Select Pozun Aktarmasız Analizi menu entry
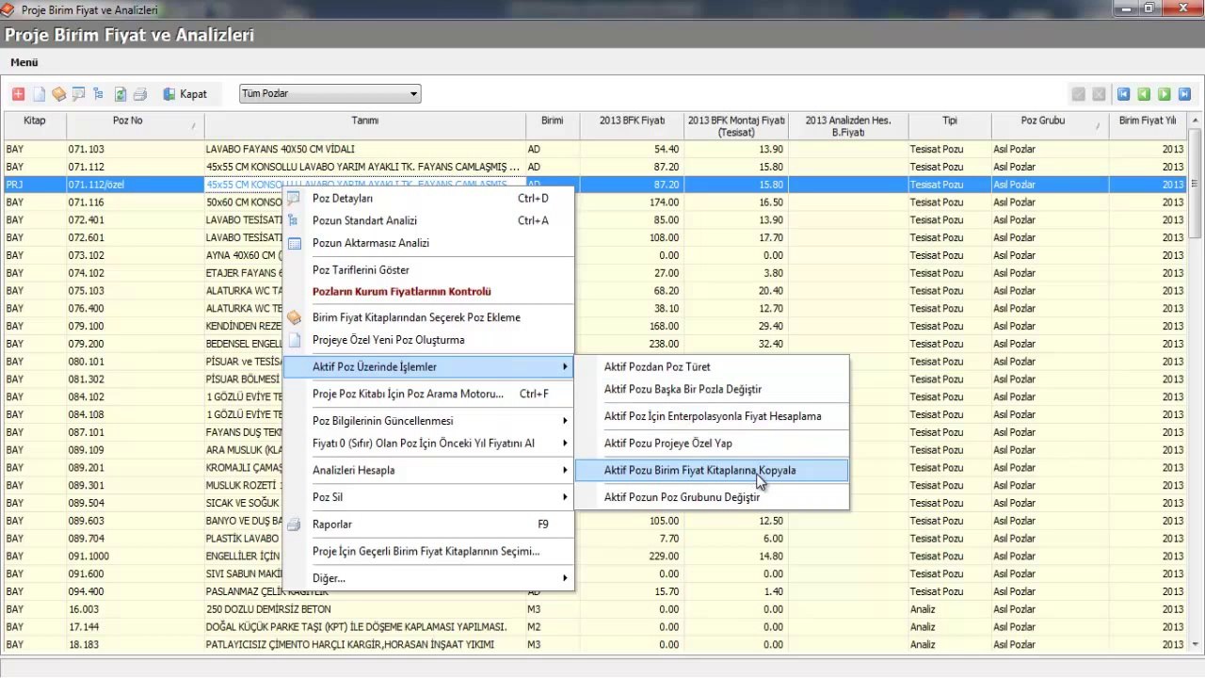This screenshot has width=1205, height=678. 428,243
